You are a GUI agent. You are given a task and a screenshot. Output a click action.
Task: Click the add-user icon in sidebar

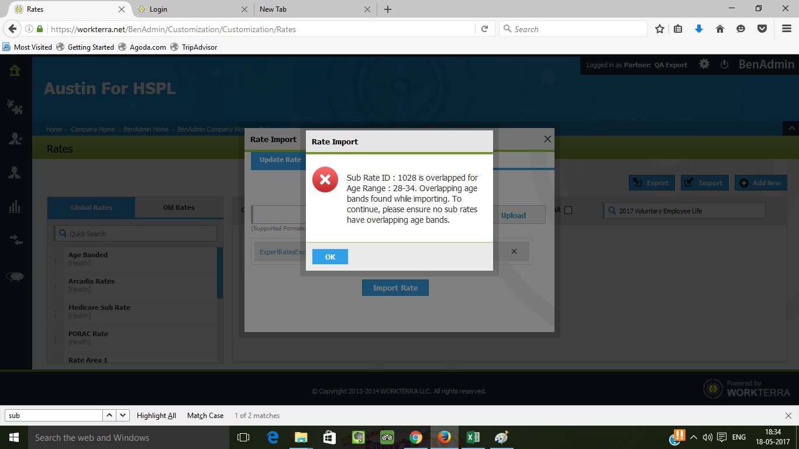pyautogui.click(x=15, y=139)
